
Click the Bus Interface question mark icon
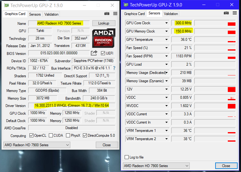[114, 68]
